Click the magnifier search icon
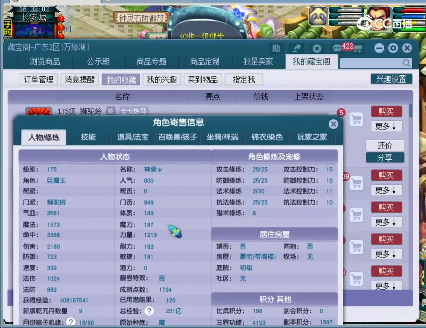 pos(406,63)
